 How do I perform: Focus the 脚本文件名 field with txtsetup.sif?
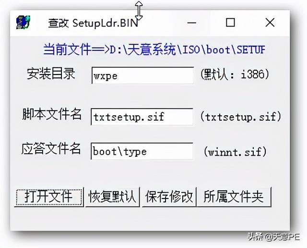point(142,117)
